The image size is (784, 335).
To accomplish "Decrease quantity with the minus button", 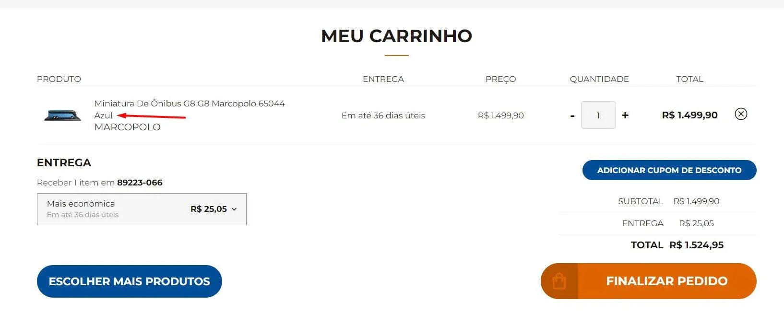I will point(572,116).
